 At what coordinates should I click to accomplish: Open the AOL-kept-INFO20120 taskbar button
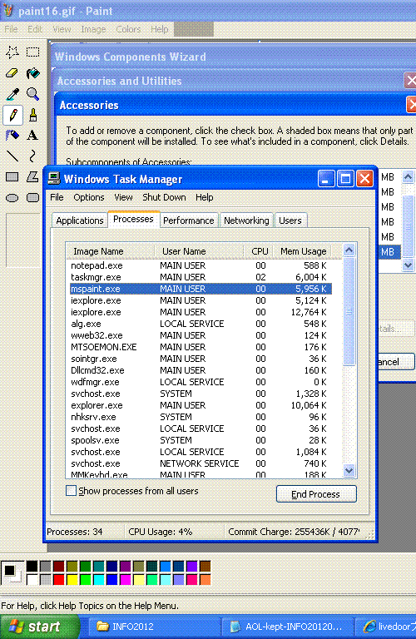click(x=286, y=627)
